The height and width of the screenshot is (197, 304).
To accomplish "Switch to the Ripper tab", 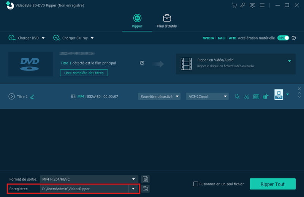I will click(x=137, y=21).
